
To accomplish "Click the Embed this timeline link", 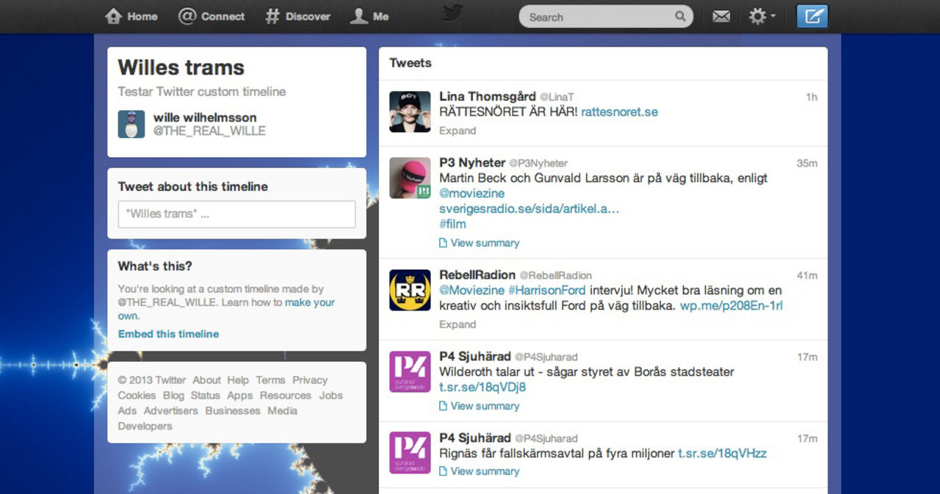I will click(168, 333).
